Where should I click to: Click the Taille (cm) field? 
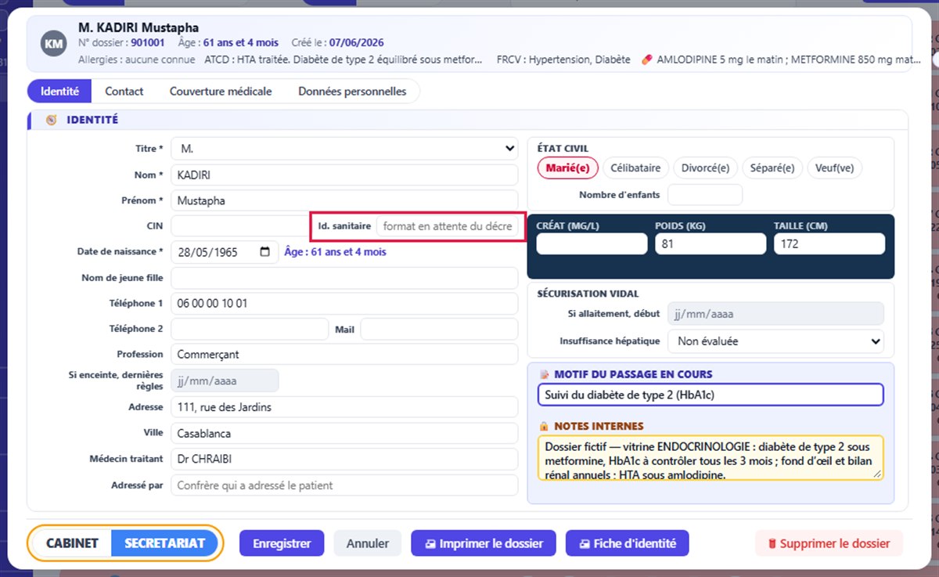(x=829, y=244)
